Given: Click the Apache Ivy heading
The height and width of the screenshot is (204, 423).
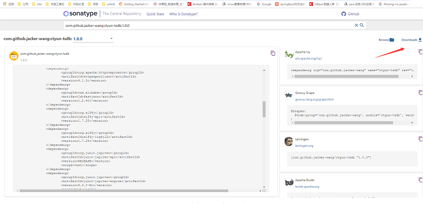Looking at the screenshot, I should [x=303, y=52].
